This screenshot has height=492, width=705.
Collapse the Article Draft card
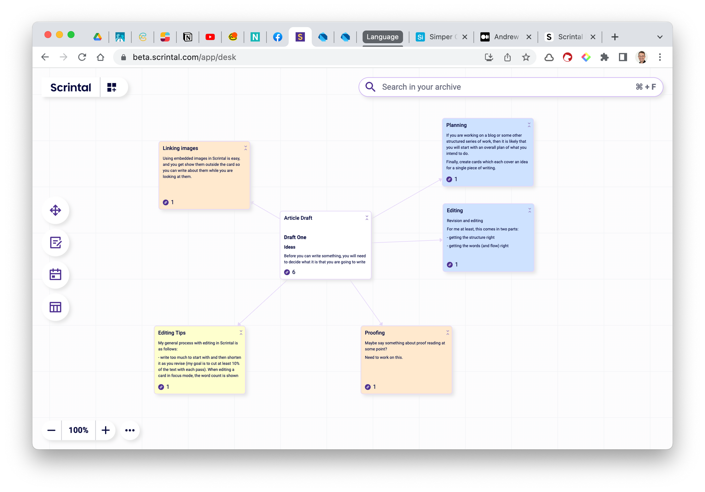(x=367, y=218)
